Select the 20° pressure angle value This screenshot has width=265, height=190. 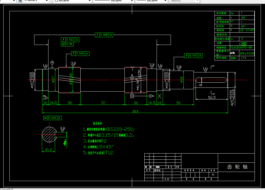(243, 26)
